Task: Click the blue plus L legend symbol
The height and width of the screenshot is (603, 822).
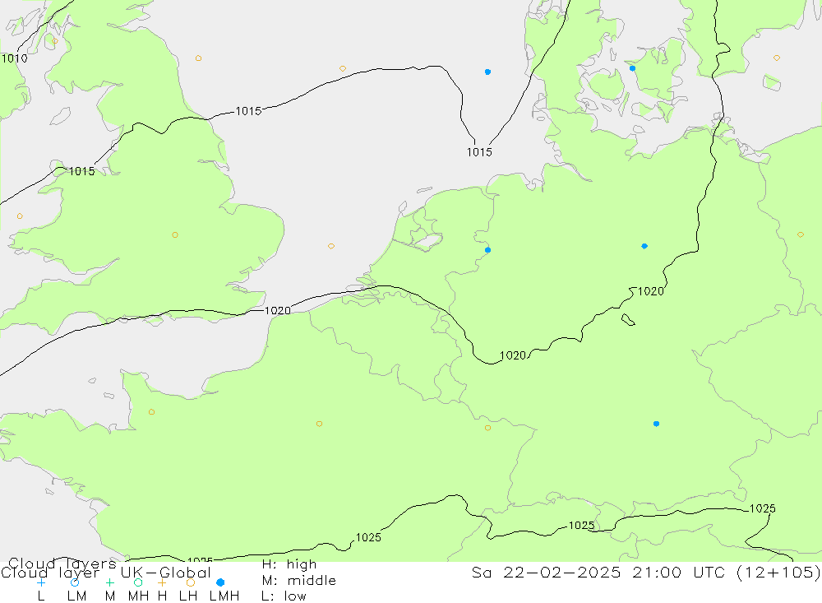Action: [41, 582]
